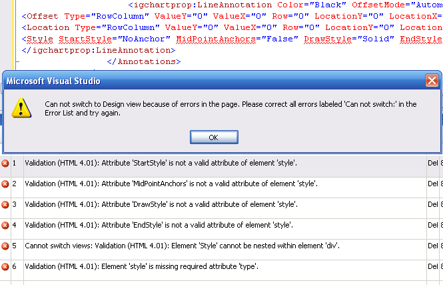Select the 'StartStyle' is not valid attribute error text
The height and width of the screenshot is (285, 443).
pos(161,163)
